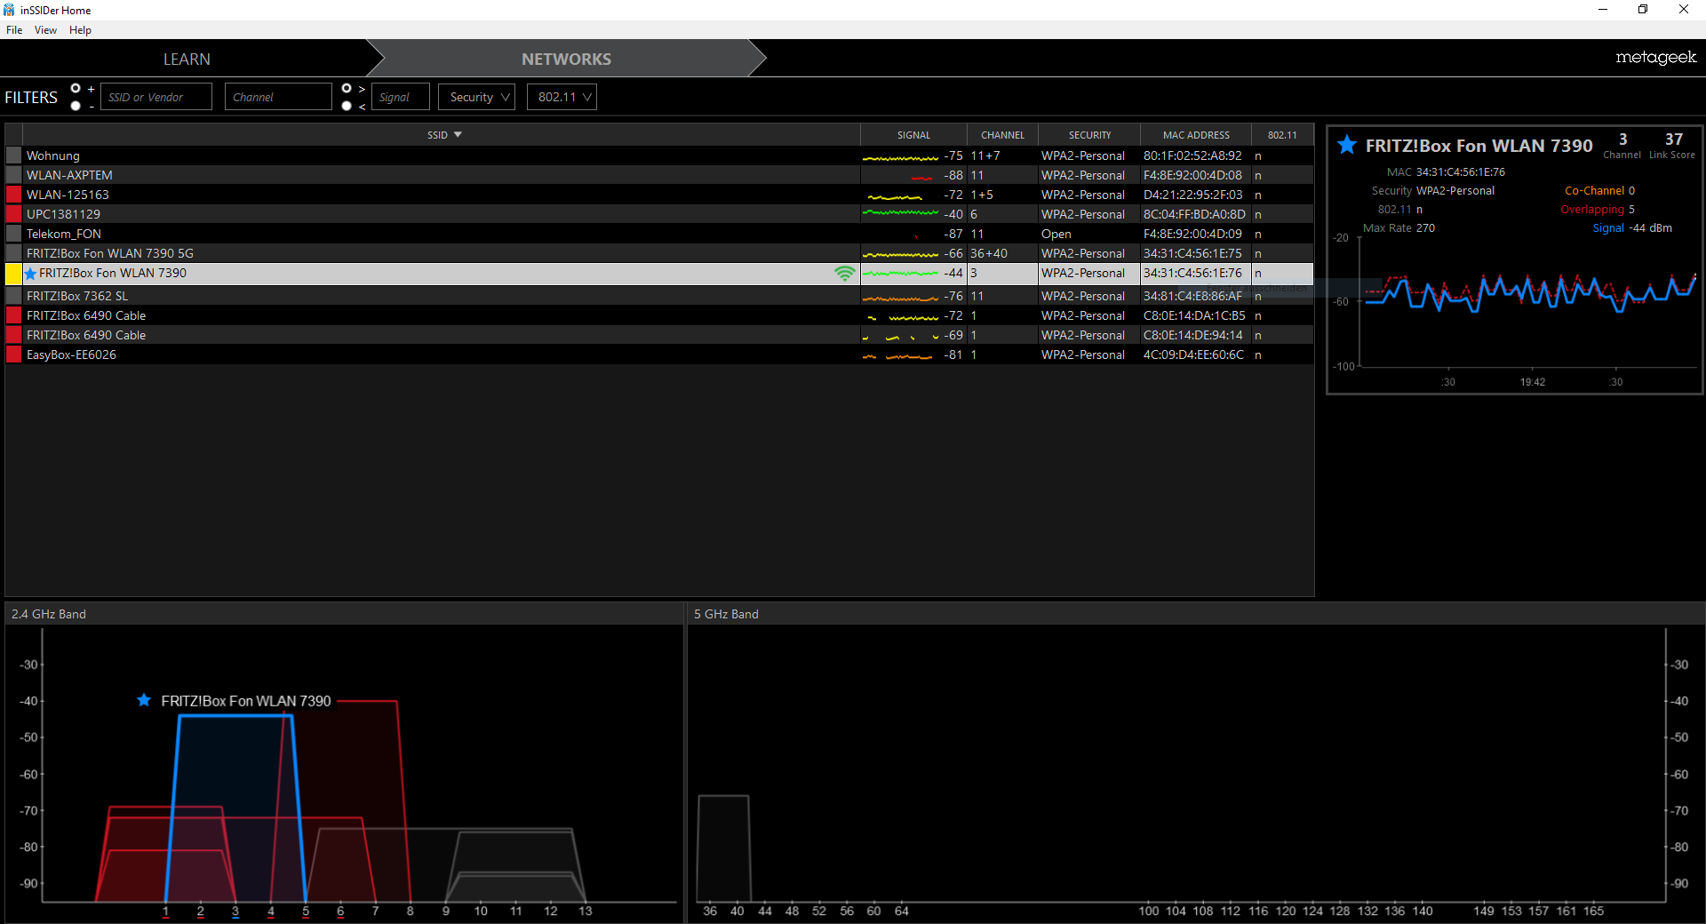Sort by the 802.11 column header
Image resolution: width=1706 pixels, height=924 pixels.
coord(1282,135)
